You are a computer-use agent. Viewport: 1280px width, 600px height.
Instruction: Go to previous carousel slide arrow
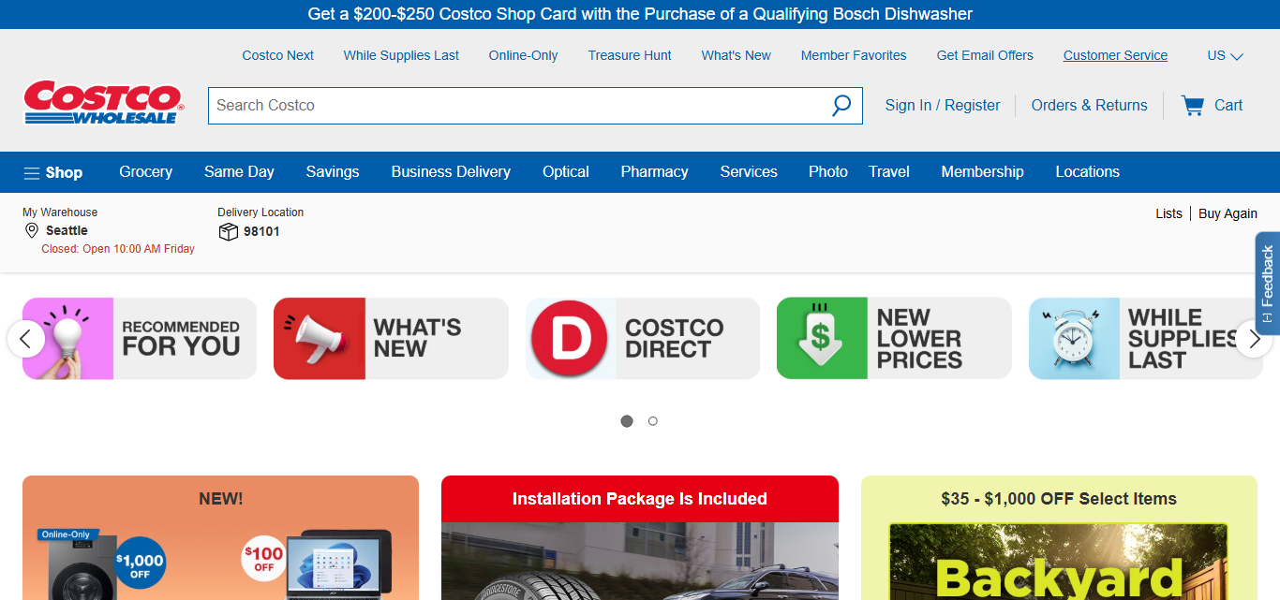pyautogui.click(x=26, y=339)
